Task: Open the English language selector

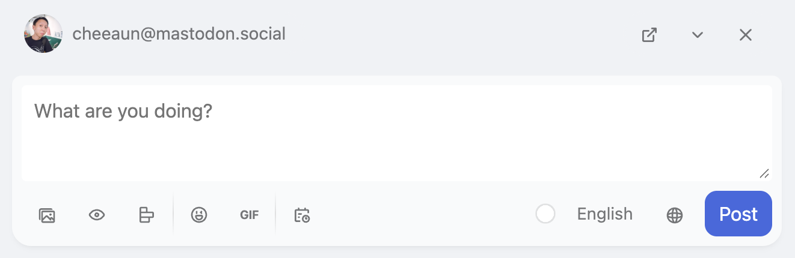Action: [604, 214]
